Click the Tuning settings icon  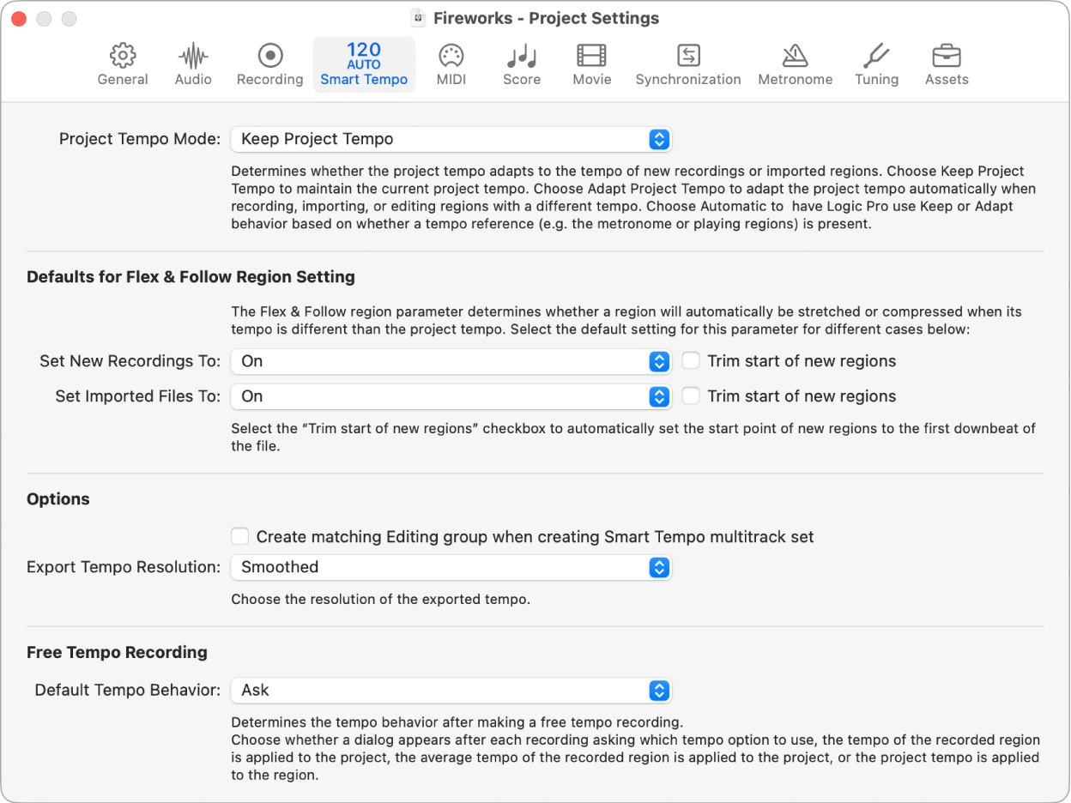[x=876, y=64]
